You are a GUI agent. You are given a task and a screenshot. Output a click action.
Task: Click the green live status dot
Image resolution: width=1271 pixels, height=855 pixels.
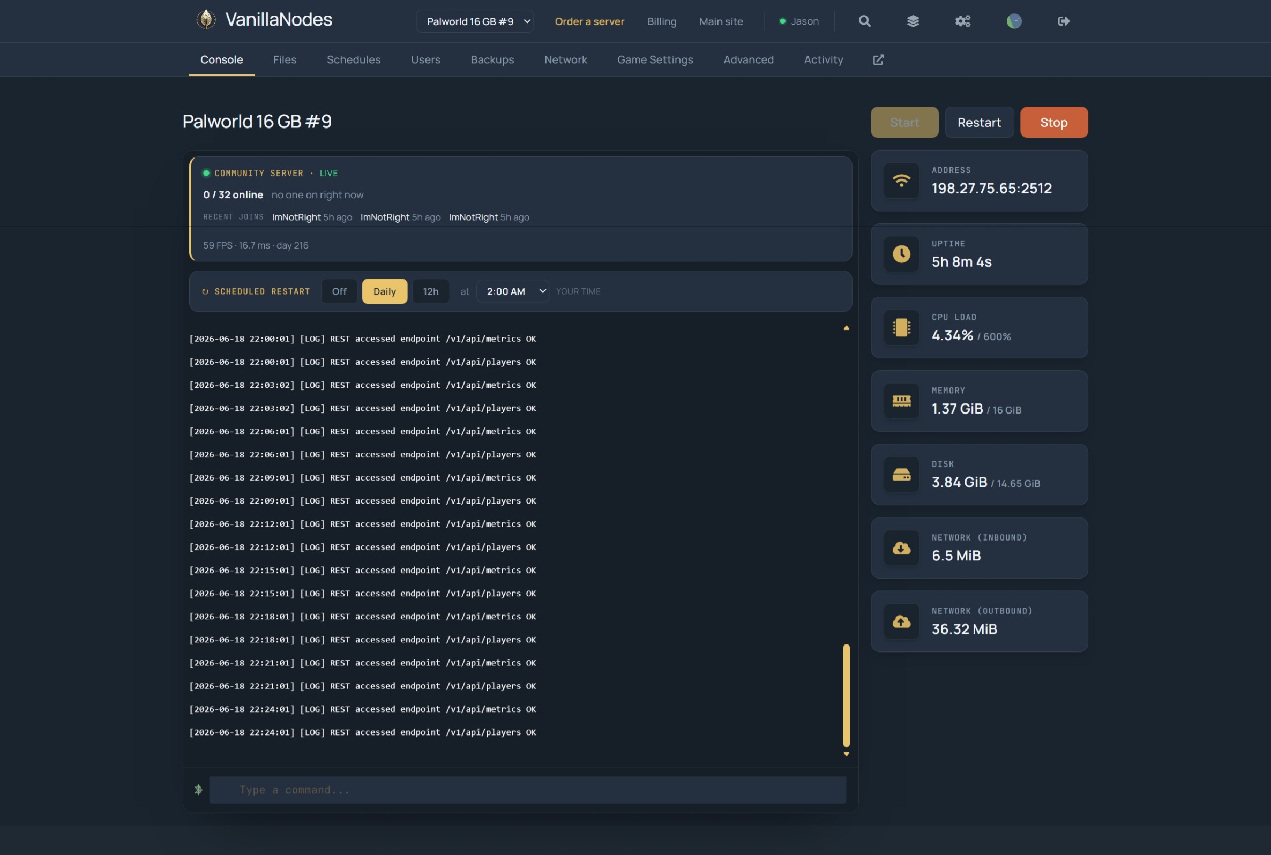click(206, 173)
